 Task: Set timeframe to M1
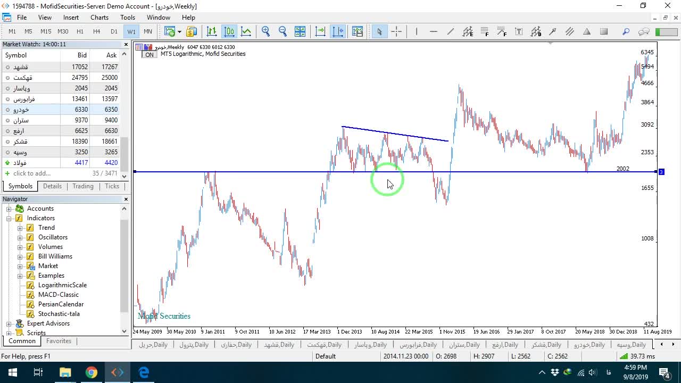pos(12,31)
